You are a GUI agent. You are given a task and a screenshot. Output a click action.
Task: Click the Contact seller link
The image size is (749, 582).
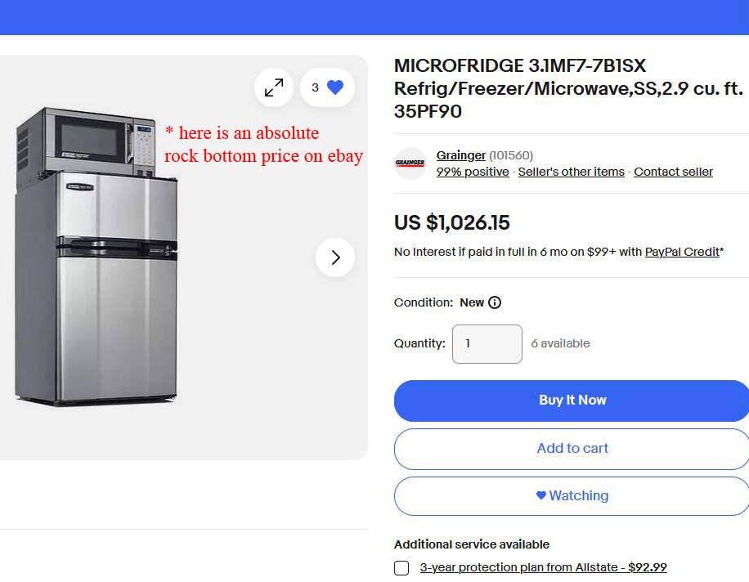pyautogui.click(x=673, y=172)
